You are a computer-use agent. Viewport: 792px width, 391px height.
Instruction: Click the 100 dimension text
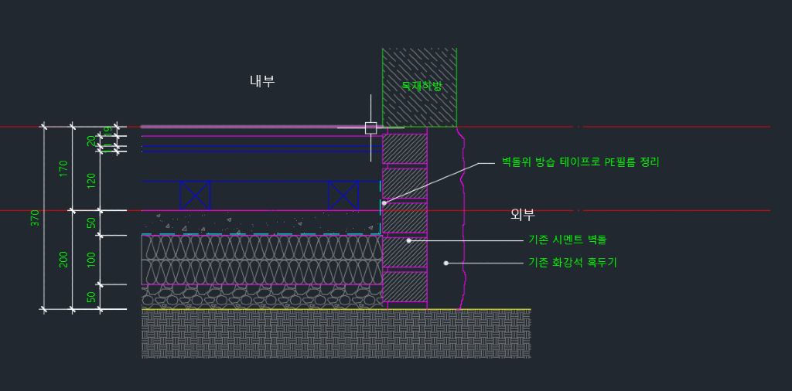(x=91, y=260)
